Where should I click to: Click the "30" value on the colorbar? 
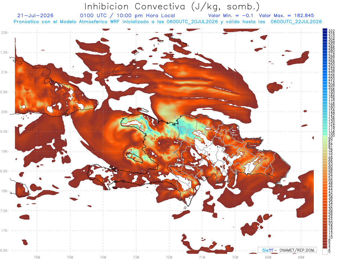pos(331,209)
